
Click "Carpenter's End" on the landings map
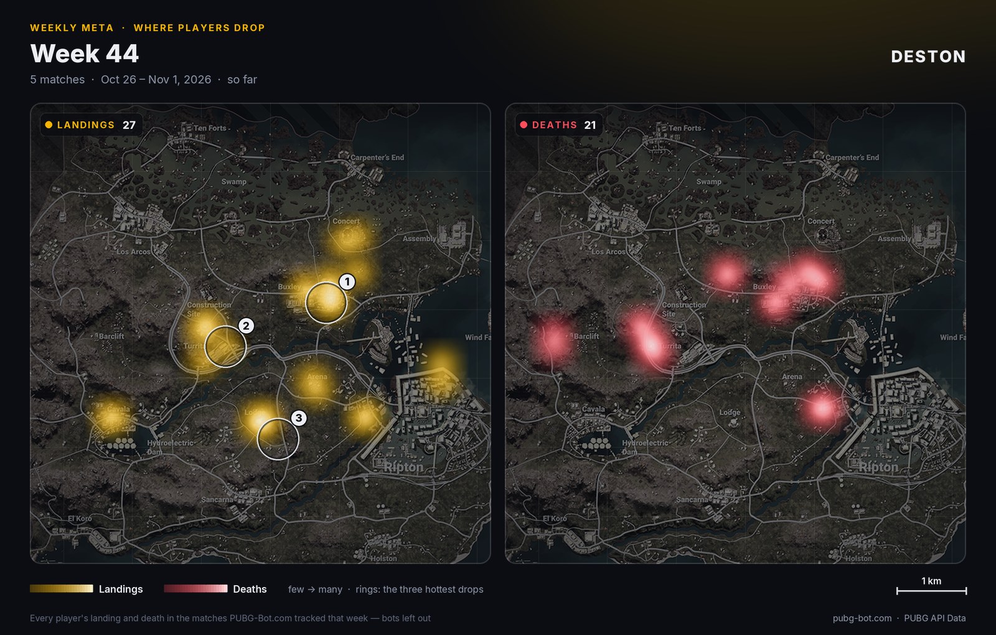coord(377,158)
